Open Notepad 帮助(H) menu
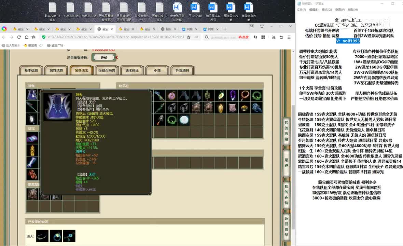Screen dimensions: 403x246 coord(352,10)
